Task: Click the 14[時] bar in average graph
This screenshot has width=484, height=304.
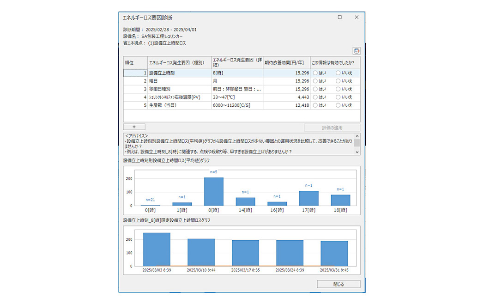Action: pos(245,202)
